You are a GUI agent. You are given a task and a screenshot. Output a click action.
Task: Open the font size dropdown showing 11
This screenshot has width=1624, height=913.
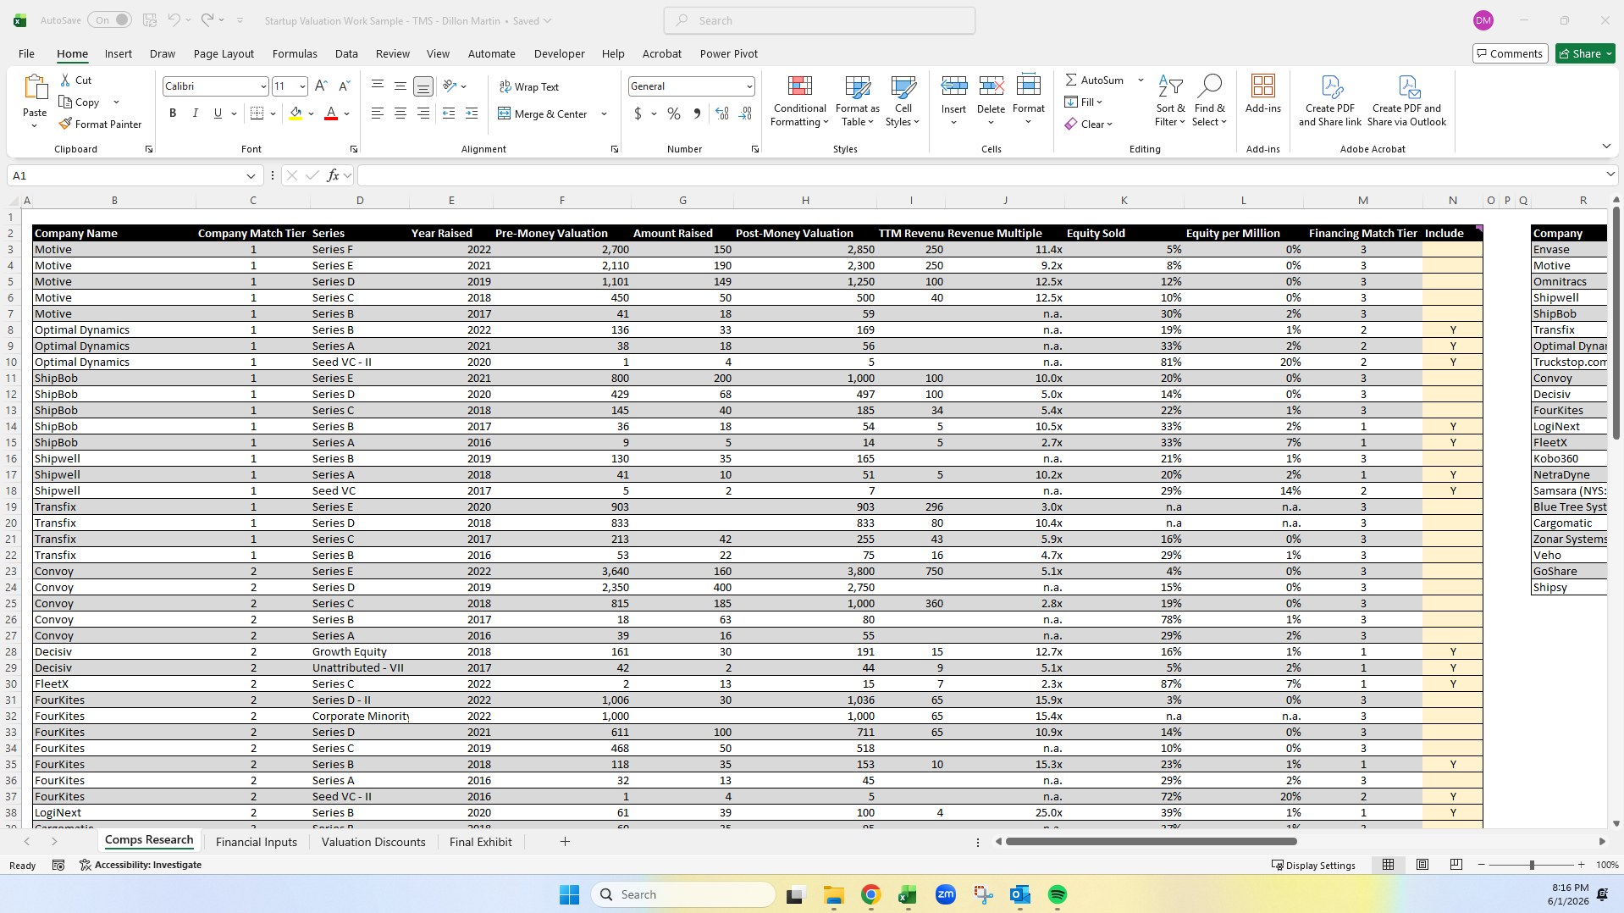pyautogui.click(x=302, y=86)
